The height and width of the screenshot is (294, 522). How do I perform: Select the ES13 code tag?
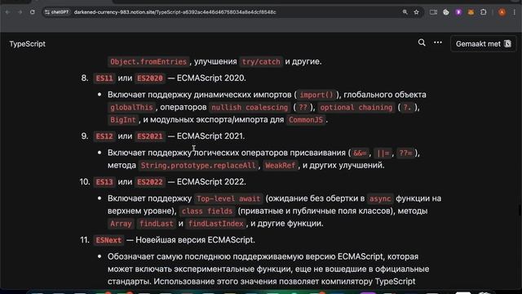(104, 182)
